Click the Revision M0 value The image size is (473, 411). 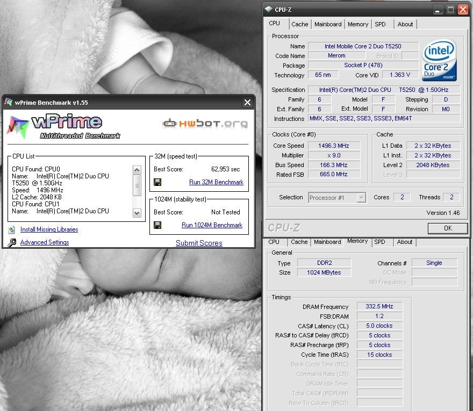click(446, 109)
